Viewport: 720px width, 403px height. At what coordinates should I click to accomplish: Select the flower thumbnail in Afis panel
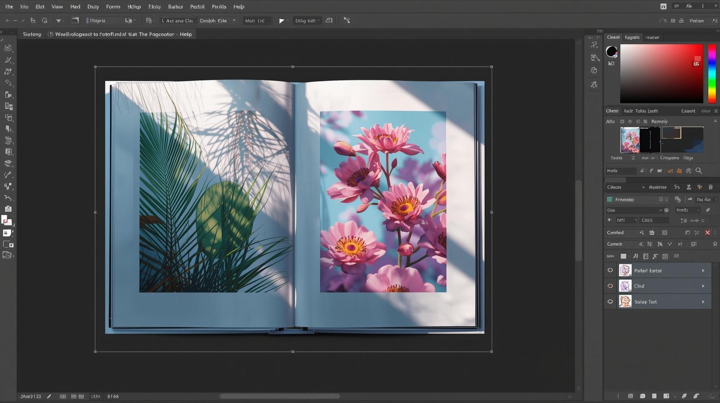630,140
